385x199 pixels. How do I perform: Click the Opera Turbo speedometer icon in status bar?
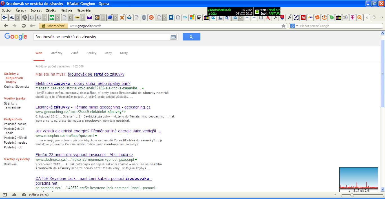coord(24,195)
